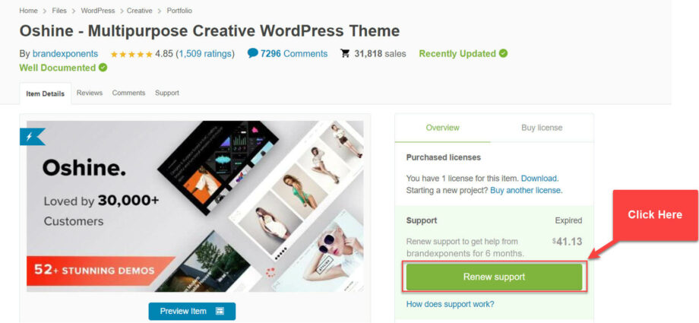Screen dimensions: 699x323
Task: Open the Creative breadcrumb category
Action: (139, 11)
